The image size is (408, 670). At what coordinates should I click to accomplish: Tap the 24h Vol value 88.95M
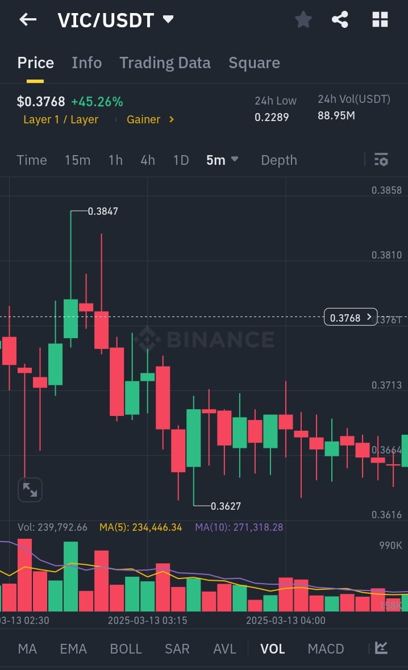[336, 115]
